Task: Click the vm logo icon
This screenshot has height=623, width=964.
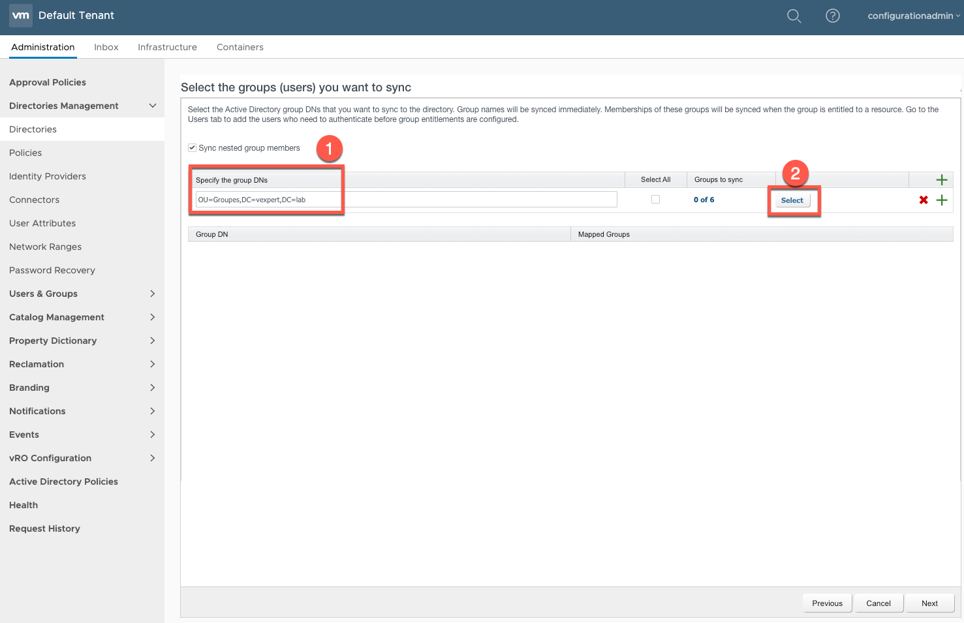Action: point(21,15)
